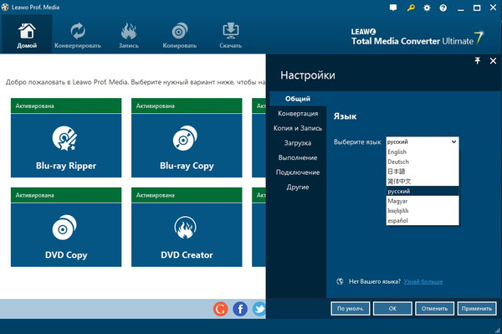Choose 日本語 in the language list
This screenshot has height=334, width=502.
coord(423,172)
